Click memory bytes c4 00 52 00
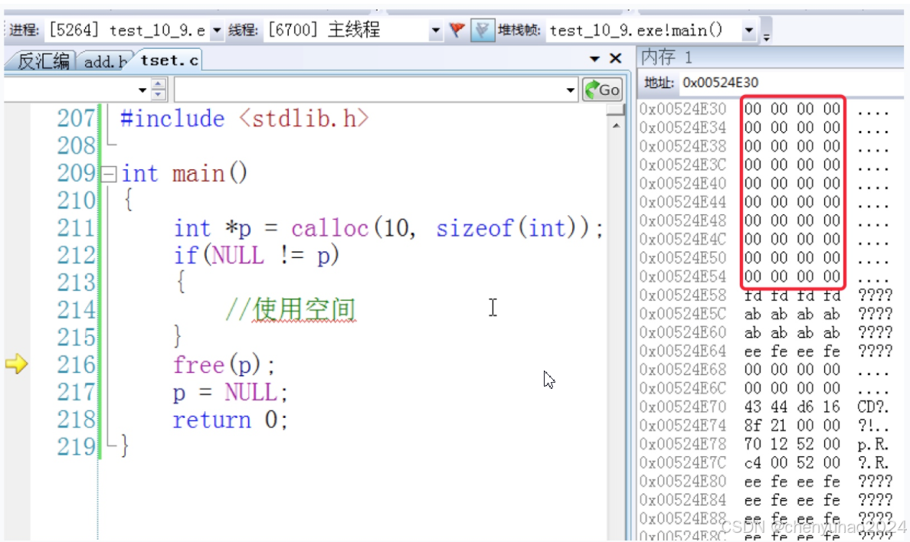Viewport: 910px width, 542px height. (x=792, y=462)
